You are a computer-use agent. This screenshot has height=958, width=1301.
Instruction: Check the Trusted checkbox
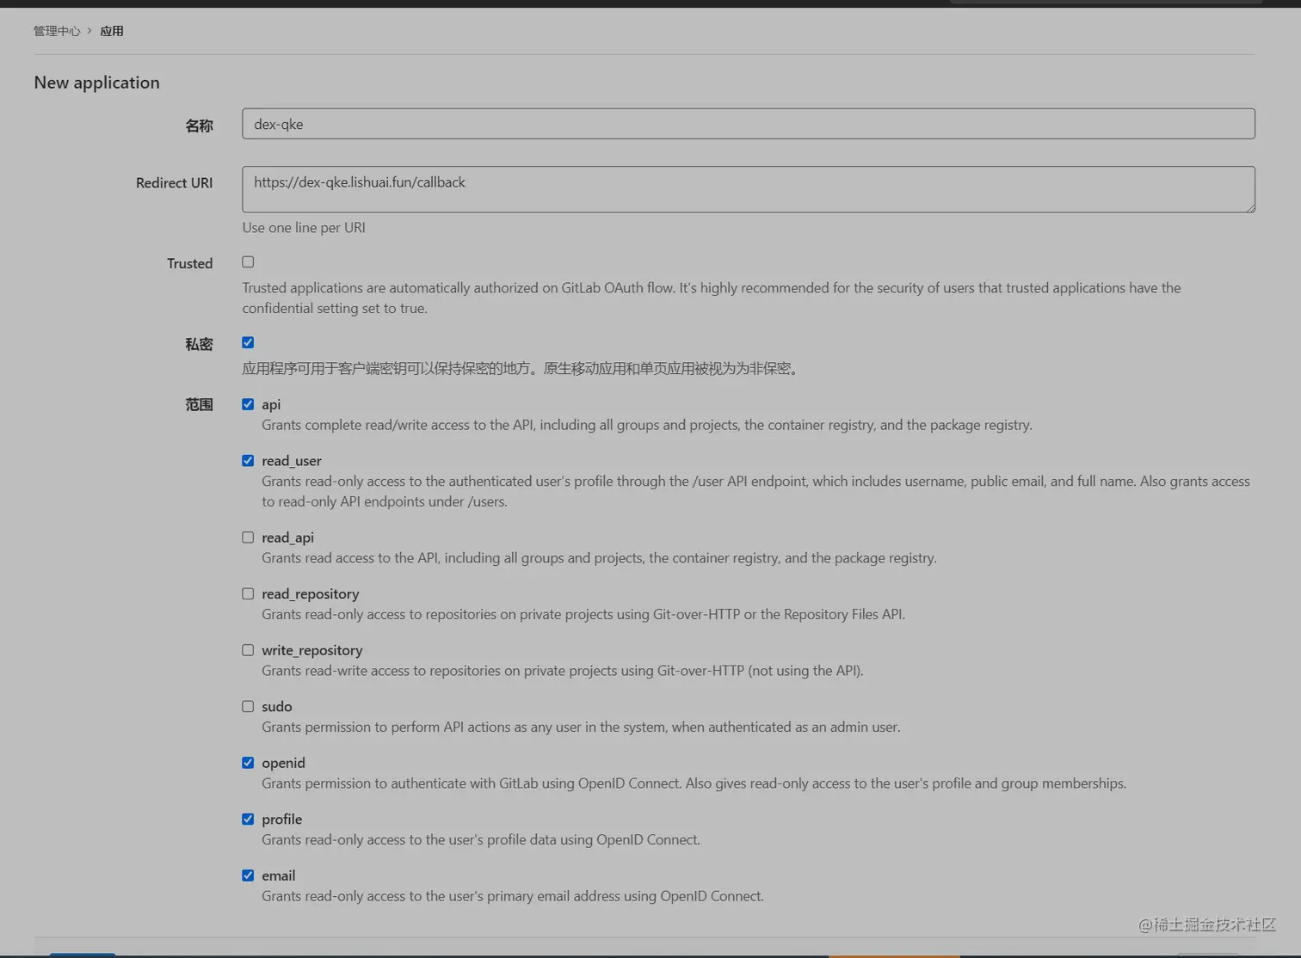(x=248, y=261)
